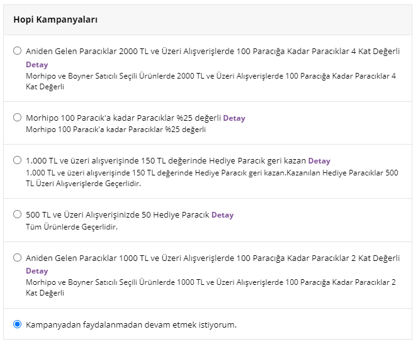Screen dimensions: 418x349
Task: Click title '1.000 TL ve üzeri alışverişinde 150 TL'
Action: tap(166, 161)
